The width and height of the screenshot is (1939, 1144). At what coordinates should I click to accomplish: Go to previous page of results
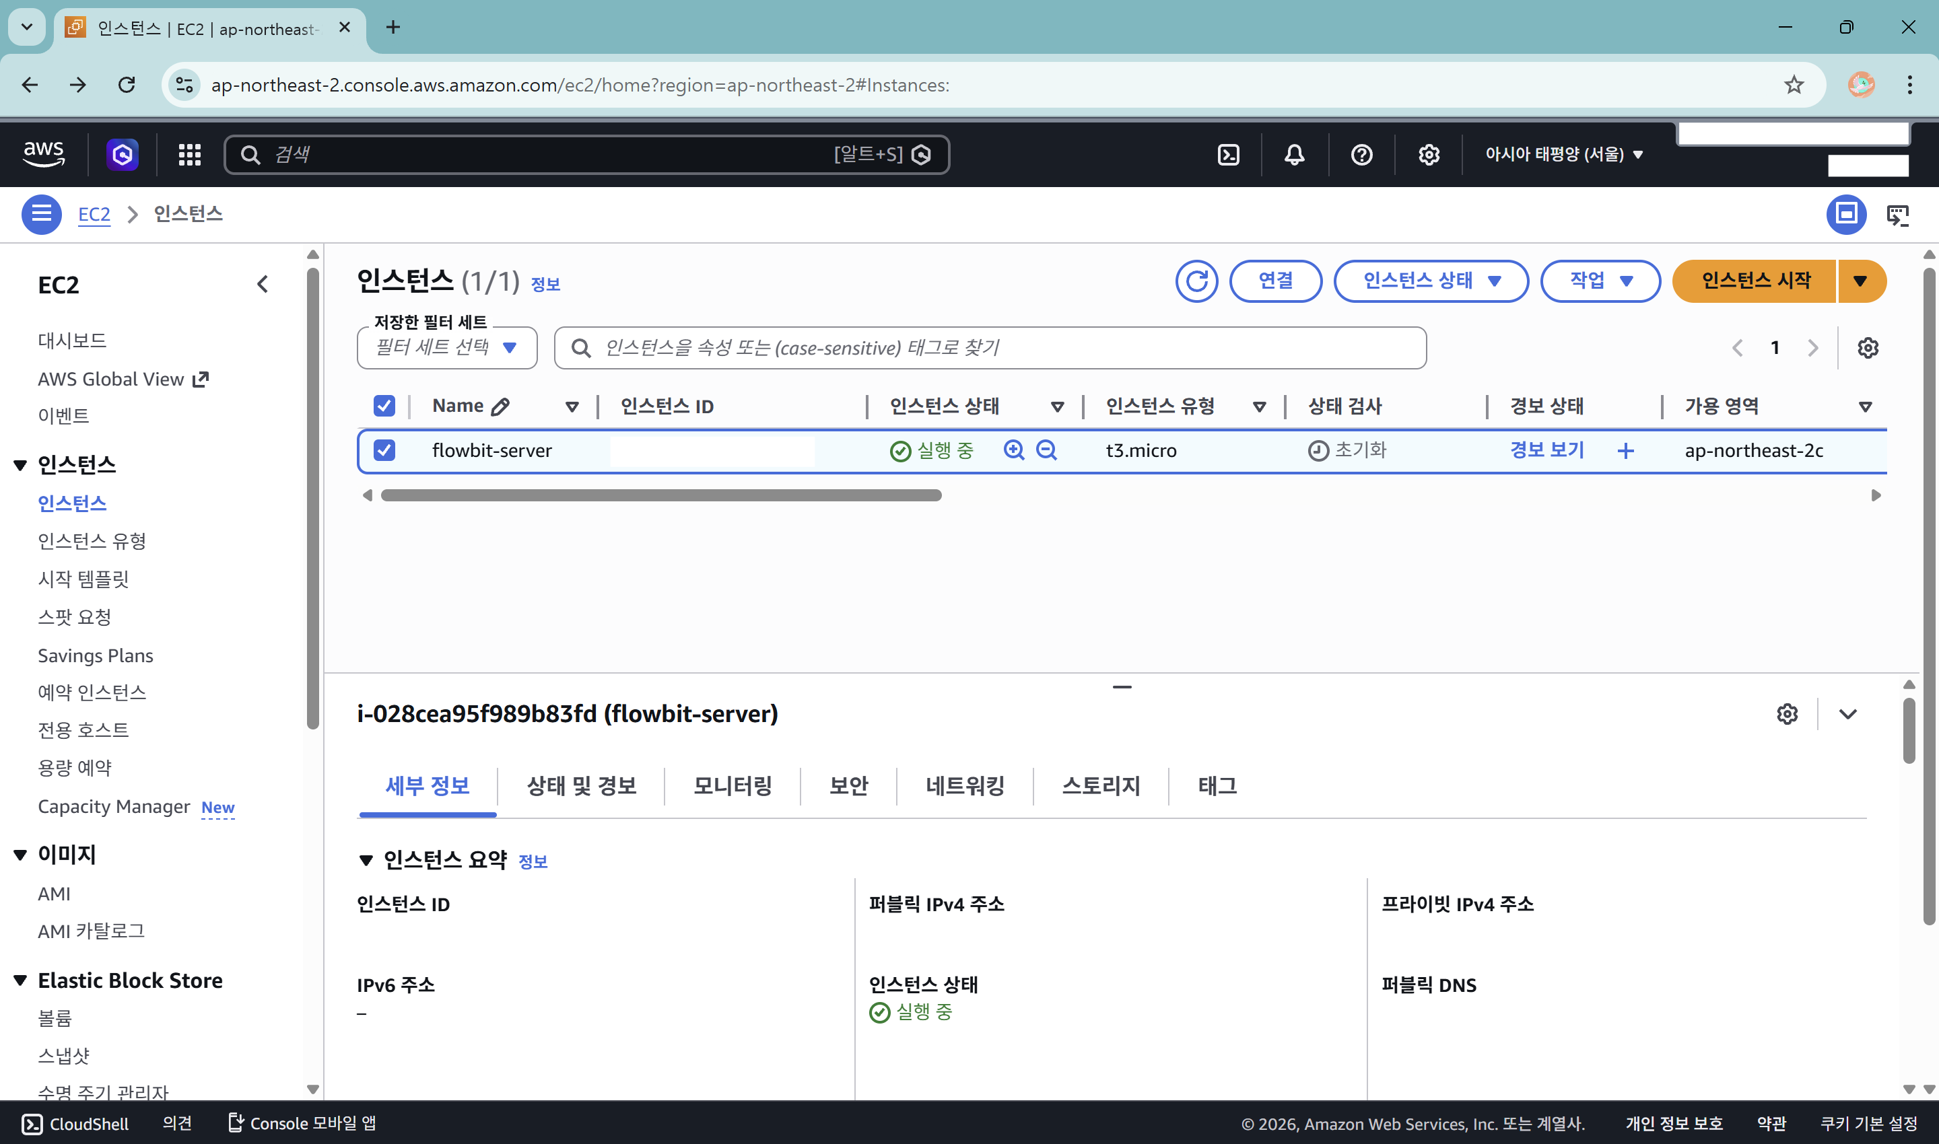click(1738, 348)
